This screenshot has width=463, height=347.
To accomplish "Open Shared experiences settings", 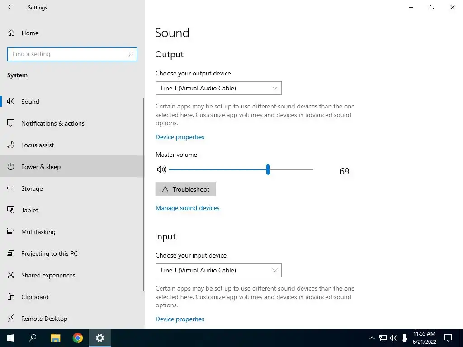I will coord(72,275).
